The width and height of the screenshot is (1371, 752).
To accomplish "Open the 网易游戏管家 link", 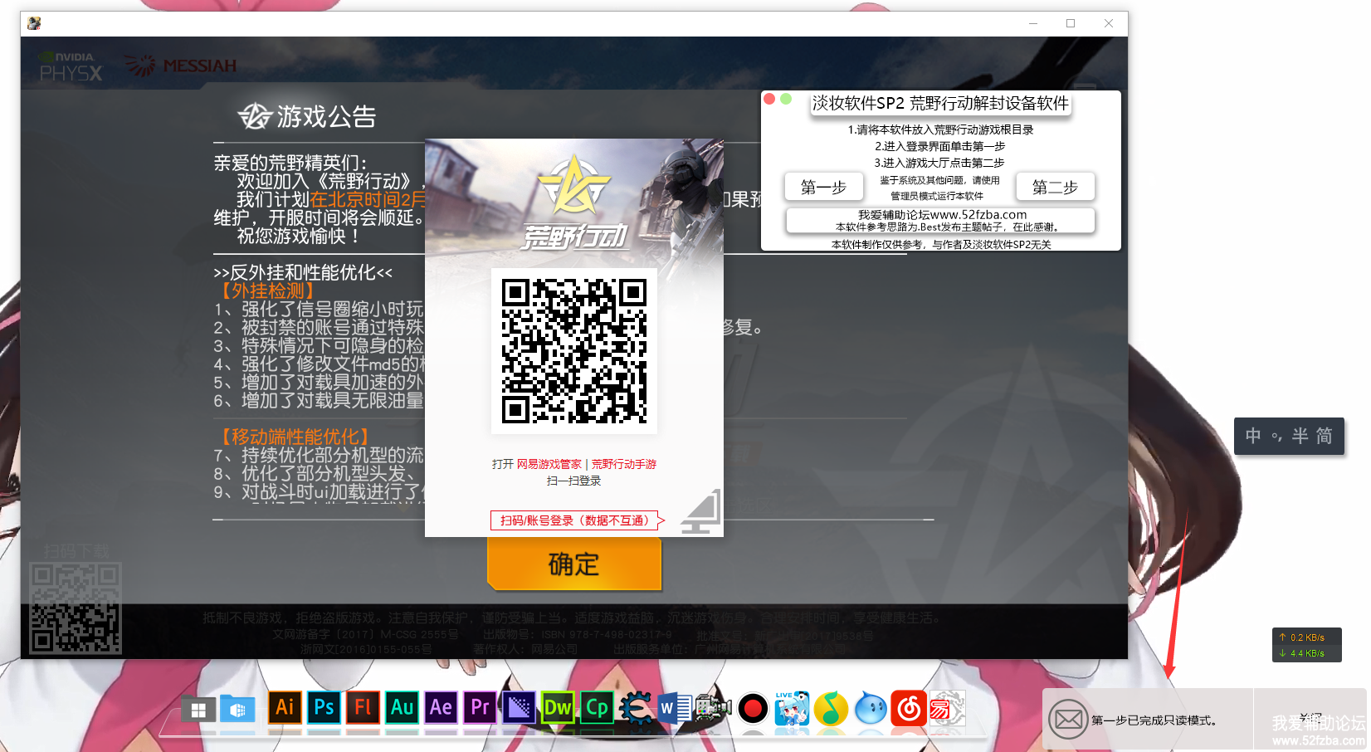I will tap(549, 464).
